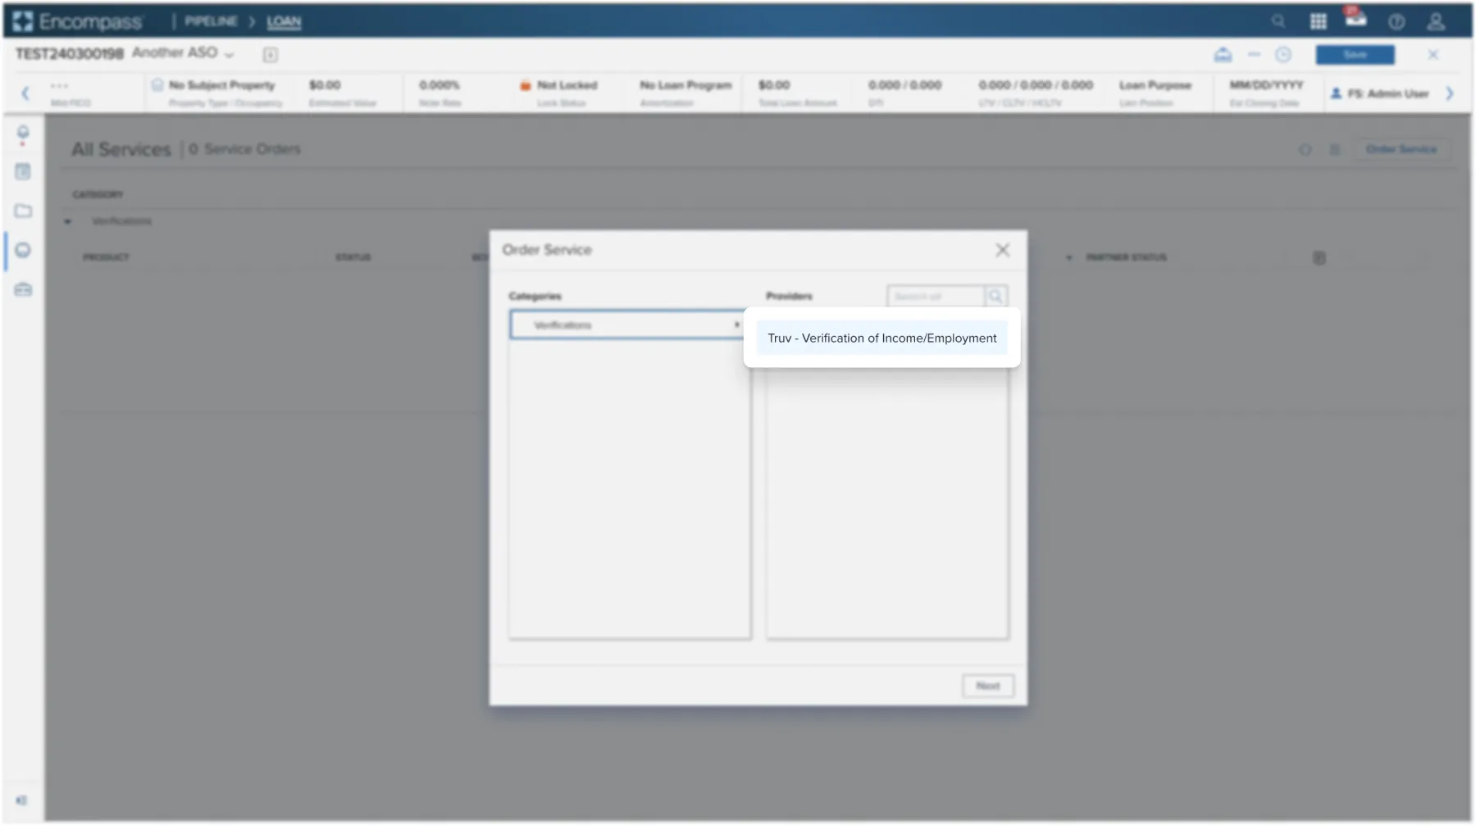Image resolution: width=1476 pixels, height=826 pixels.
Task: Open global search icon in header
Action: (x=1278, y=21)
